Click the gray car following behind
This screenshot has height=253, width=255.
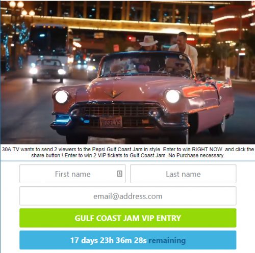[48, 70]
